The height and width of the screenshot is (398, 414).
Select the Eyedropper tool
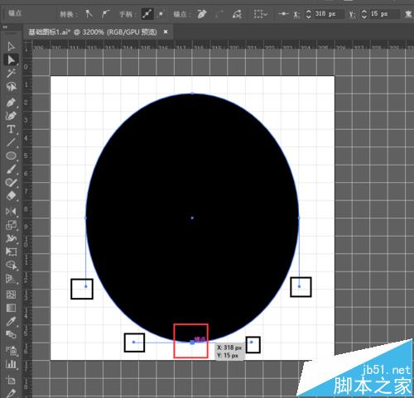11,321
